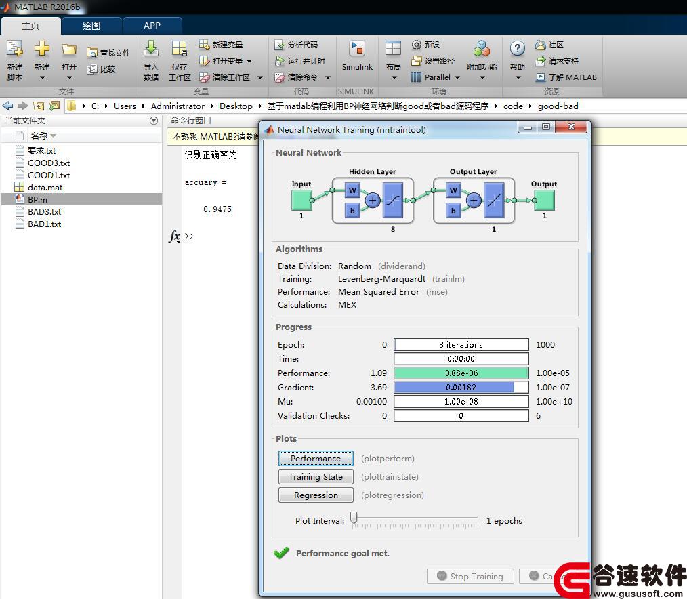Click Find Files (查找文件) icon
This screenshot has width=687, height=599.
[x=92, y=53]
